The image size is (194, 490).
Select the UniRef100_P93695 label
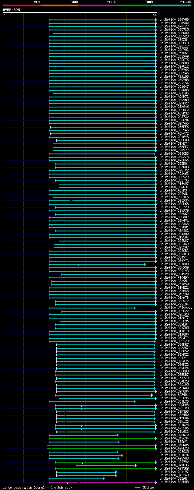point(174,321)
